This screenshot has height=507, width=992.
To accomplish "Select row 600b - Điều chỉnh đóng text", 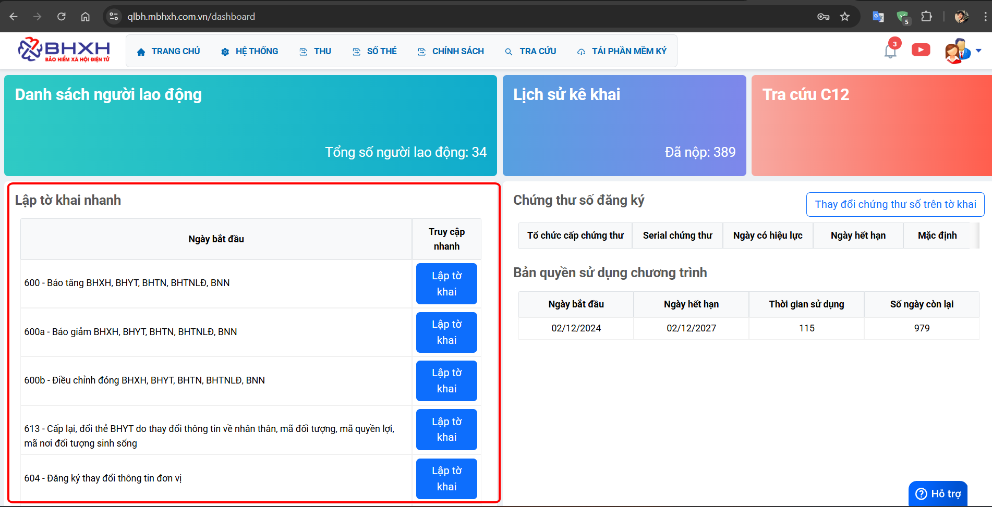I will [x=144, y=380].
